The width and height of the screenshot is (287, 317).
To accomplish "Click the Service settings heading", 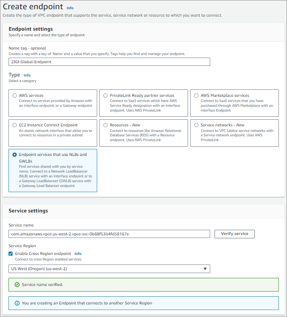I will [x=28, y=211].
